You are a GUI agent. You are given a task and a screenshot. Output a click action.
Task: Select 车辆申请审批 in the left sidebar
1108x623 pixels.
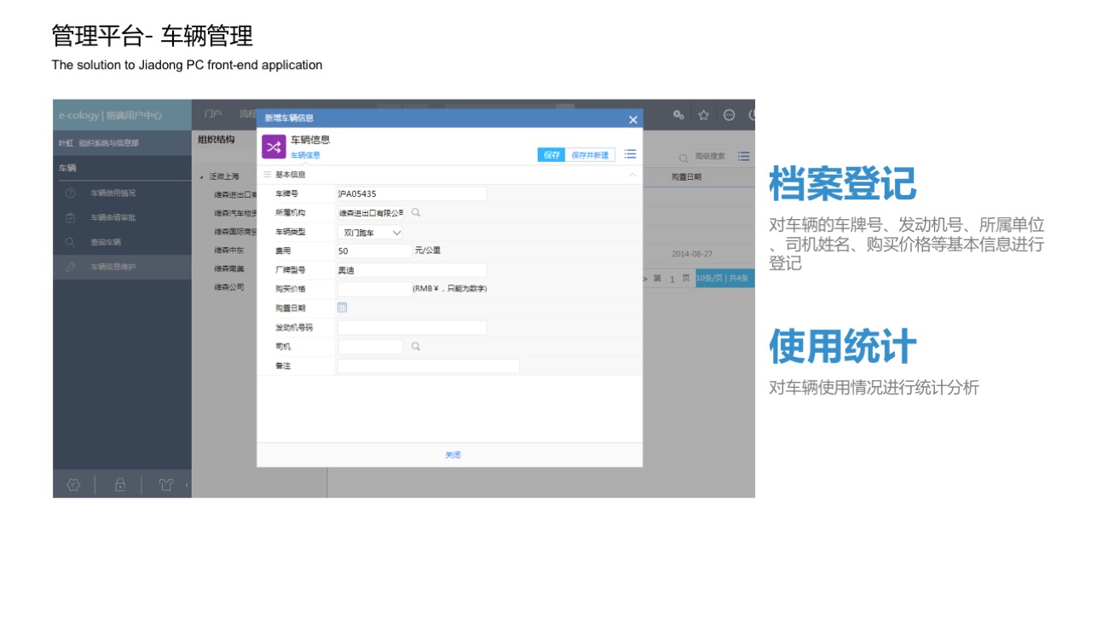tap(113, 218)
